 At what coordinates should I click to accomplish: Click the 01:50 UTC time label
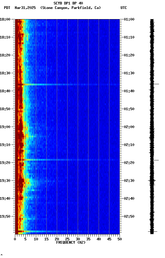point(129,109)
